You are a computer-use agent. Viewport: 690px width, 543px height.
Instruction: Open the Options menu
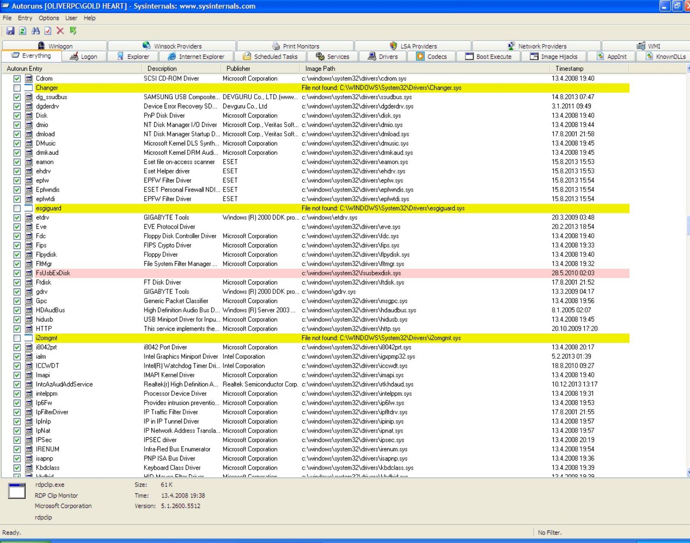point(49,18)
